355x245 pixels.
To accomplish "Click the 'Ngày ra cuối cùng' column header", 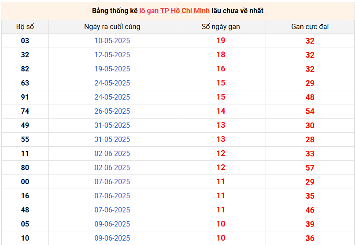I will (x=112, y=26).
